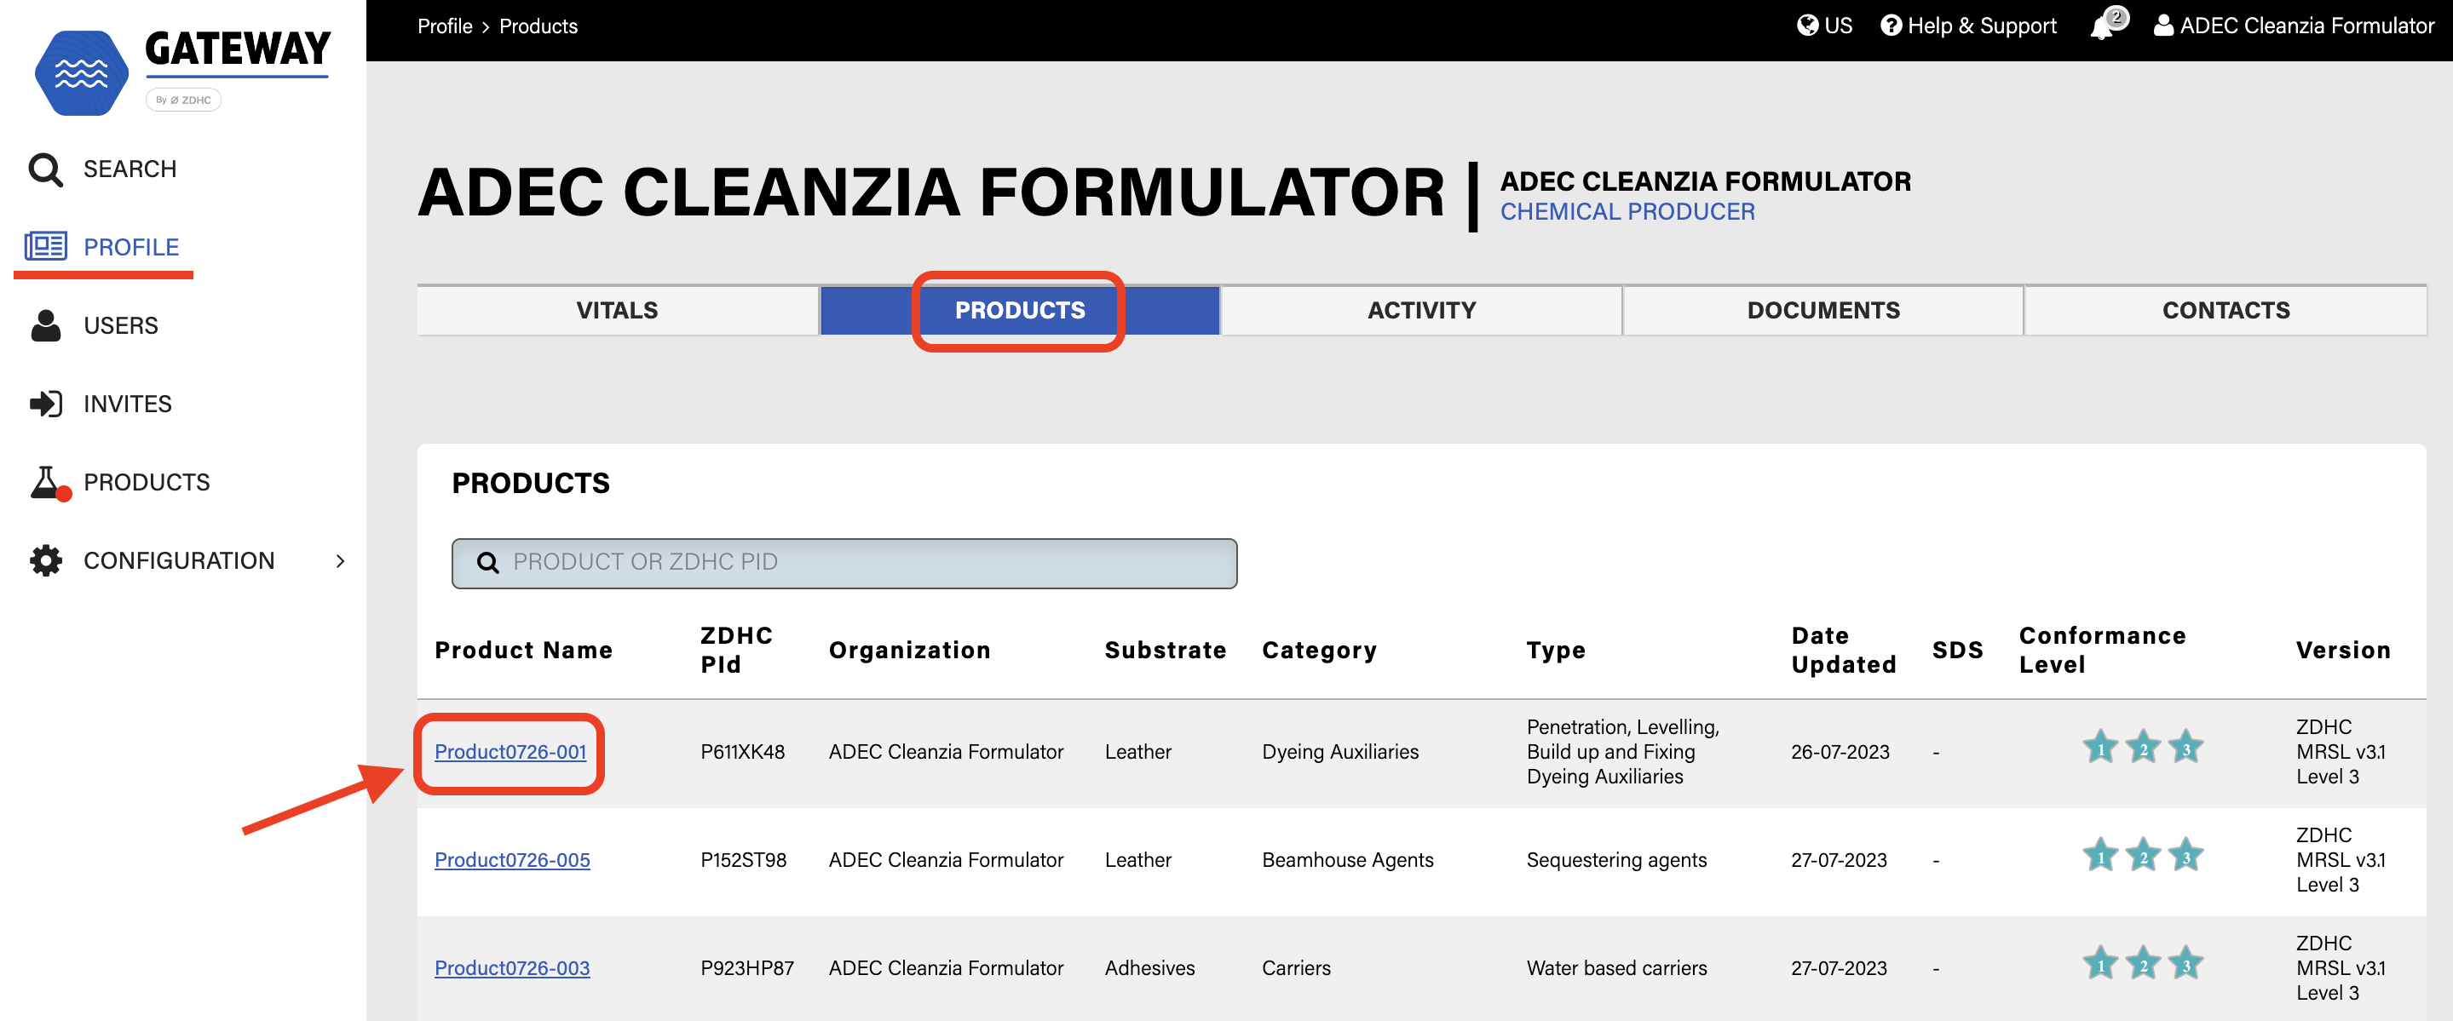
Task: Open Invites in the sidebar
Action: [128, 404]
